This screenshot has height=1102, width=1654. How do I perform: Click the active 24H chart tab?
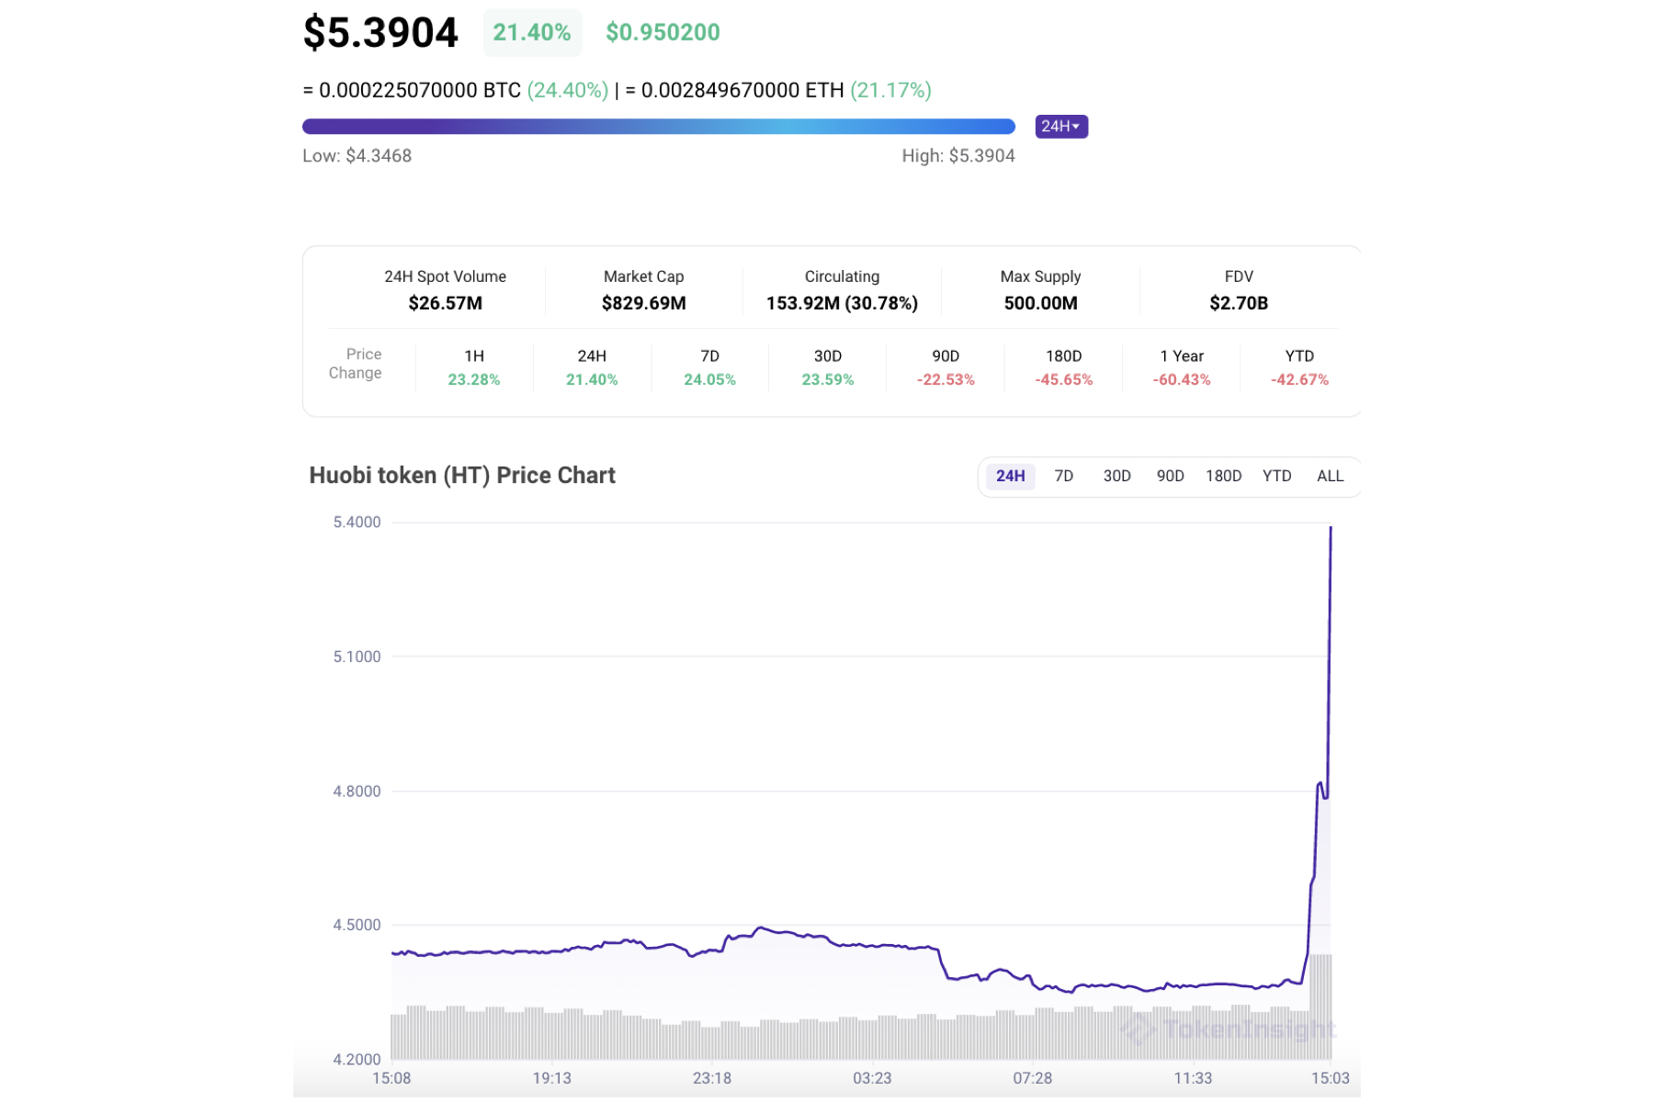click(x=1009, y=476)
